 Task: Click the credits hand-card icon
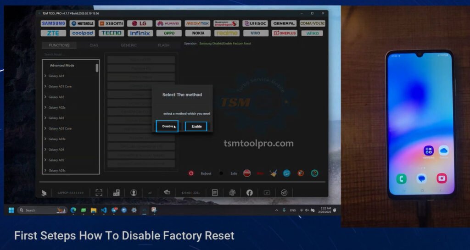pyautogui.click(x=167, y=193)
